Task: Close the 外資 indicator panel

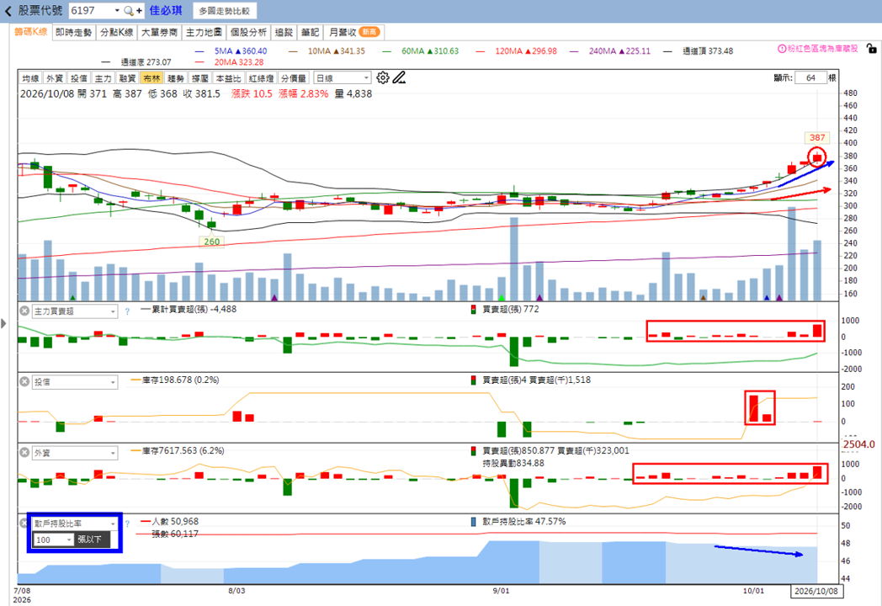Action: pos(24,452)
